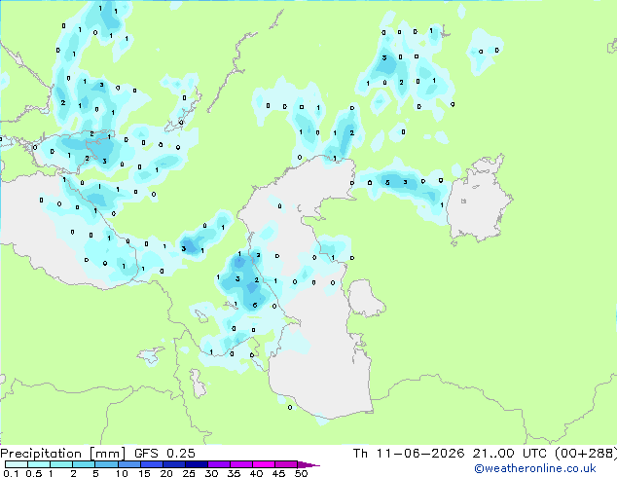The width and height of the screenshot is (617, 477).
Task: Click the 'GFS 0.25' model label
Action: (164, 454)
